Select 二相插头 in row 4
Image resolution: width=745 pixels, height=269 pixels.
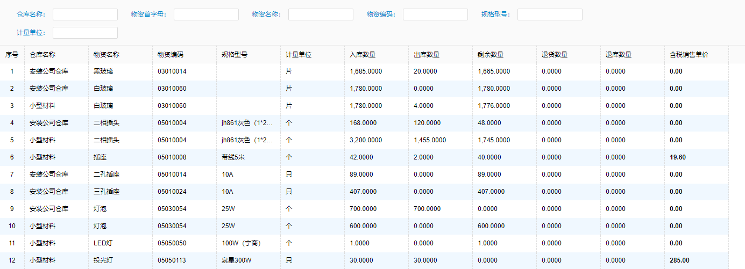click(107, 123)
